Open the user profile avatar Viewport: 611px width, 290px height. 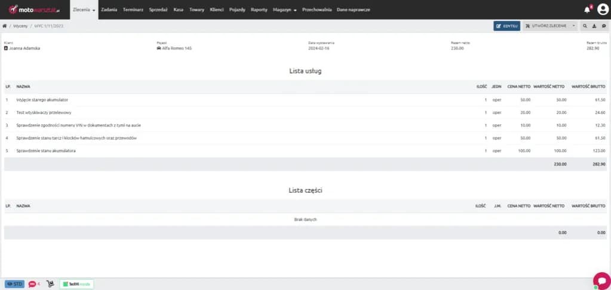point(602,10)
